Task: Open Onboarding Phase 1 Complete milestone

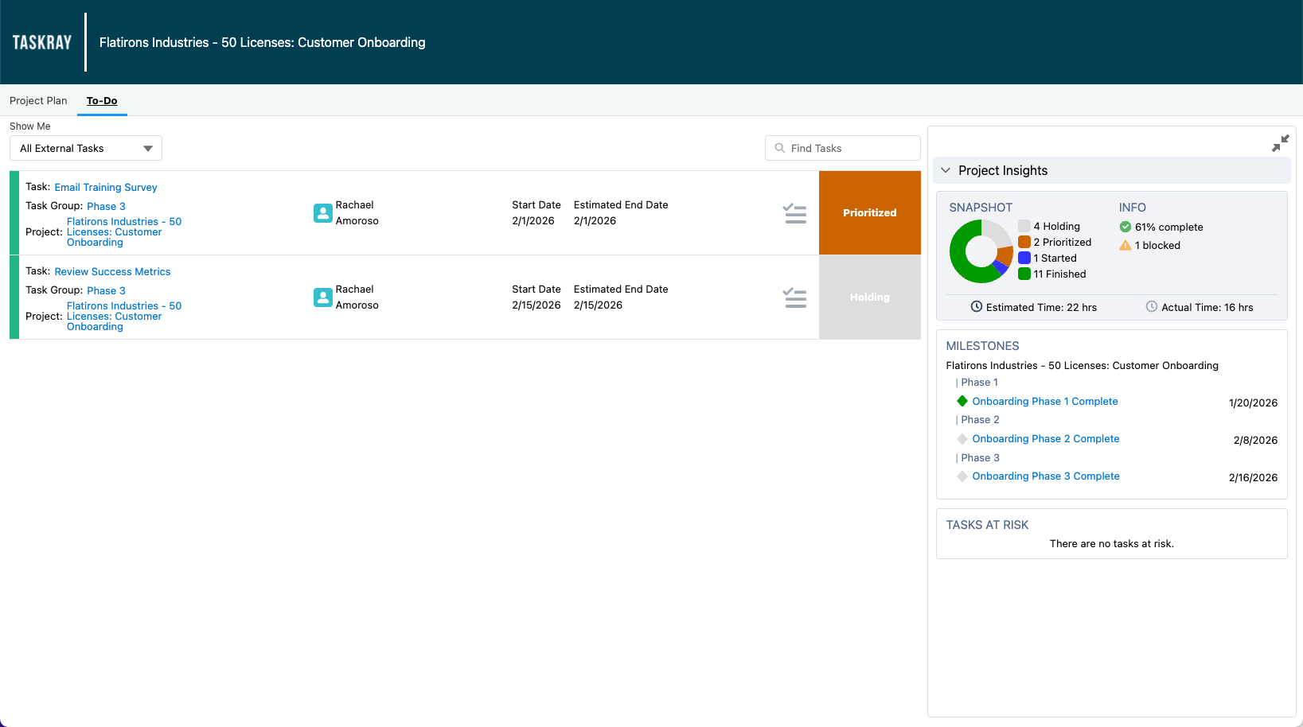Action: [x=1045, y=402]
